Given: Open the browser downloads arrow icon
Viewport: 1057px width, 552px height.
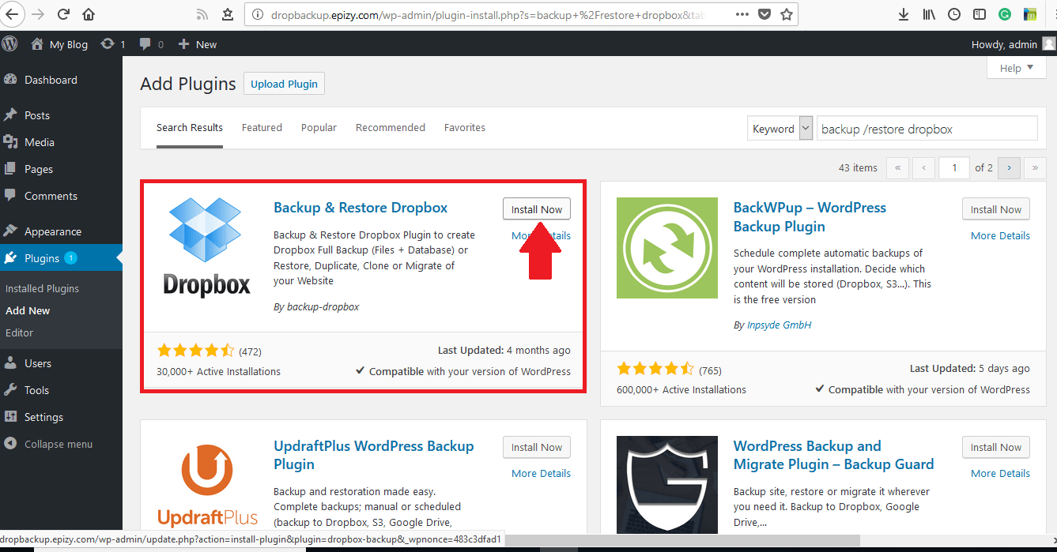Looking at the screenshot, I should [x=904, y=14].
